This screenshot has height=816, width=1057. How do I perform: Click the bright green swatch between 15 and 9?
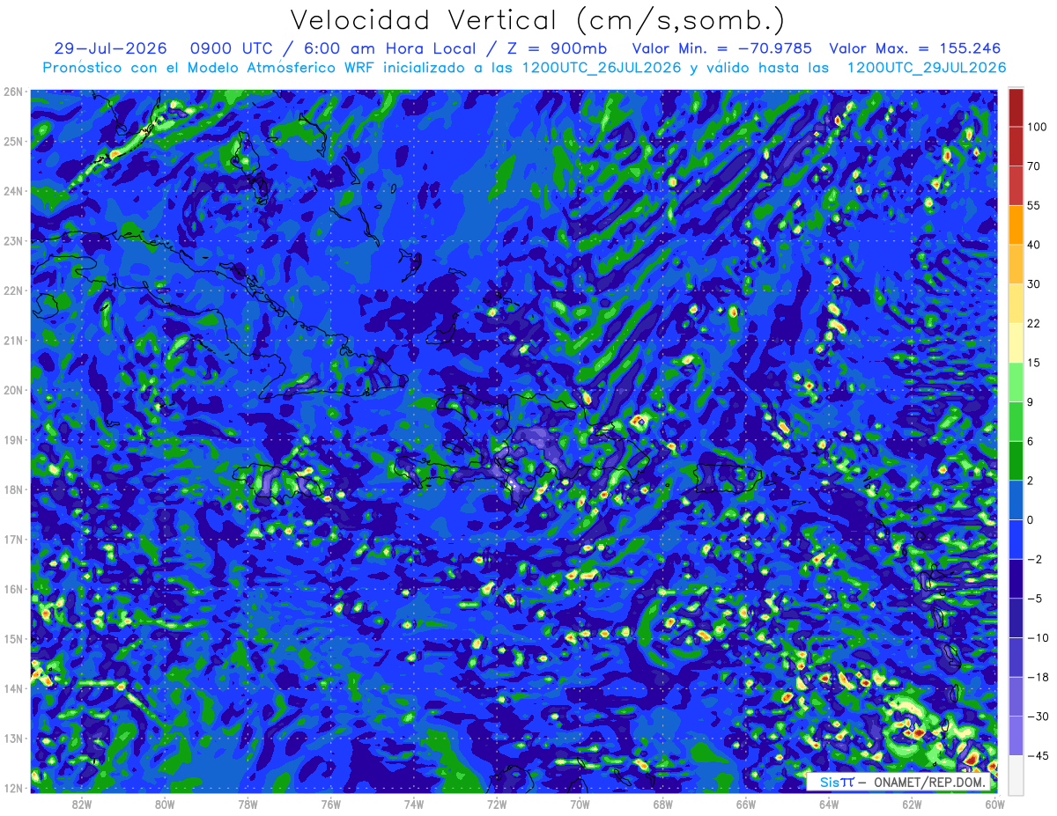click(x=1016, y=381)
